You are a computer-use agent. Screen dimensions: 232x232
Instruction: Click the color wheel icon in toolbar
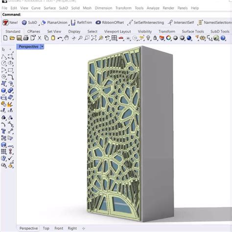(x=168, y=38)
